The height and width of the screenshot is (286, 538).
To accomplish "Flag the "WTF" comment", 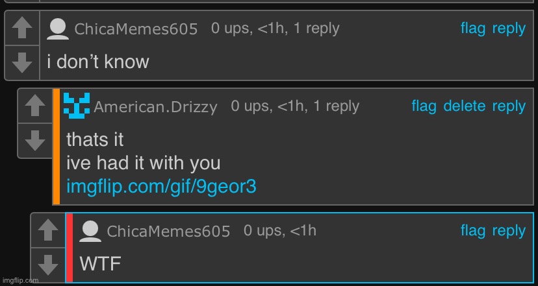I will (473, 230).
